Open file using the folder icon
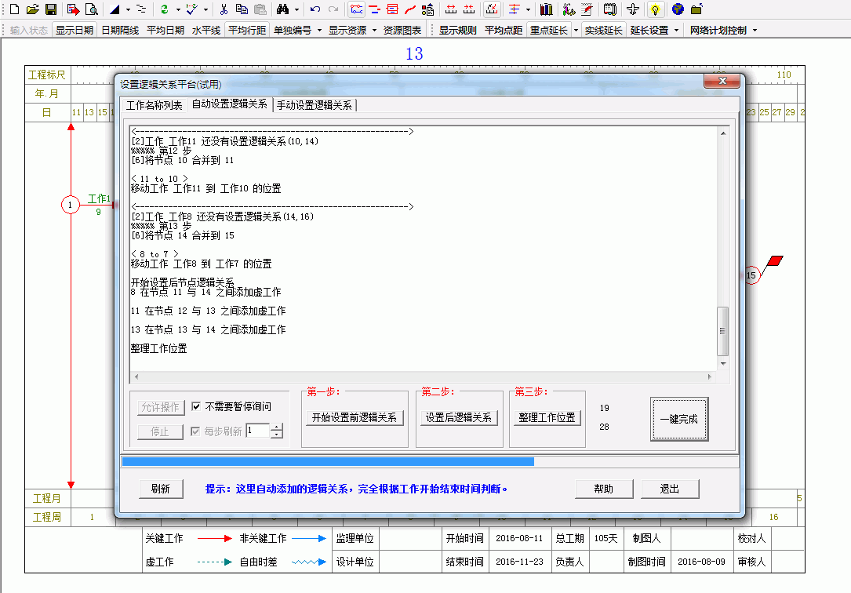851x593 pixels. coord(32,9)
